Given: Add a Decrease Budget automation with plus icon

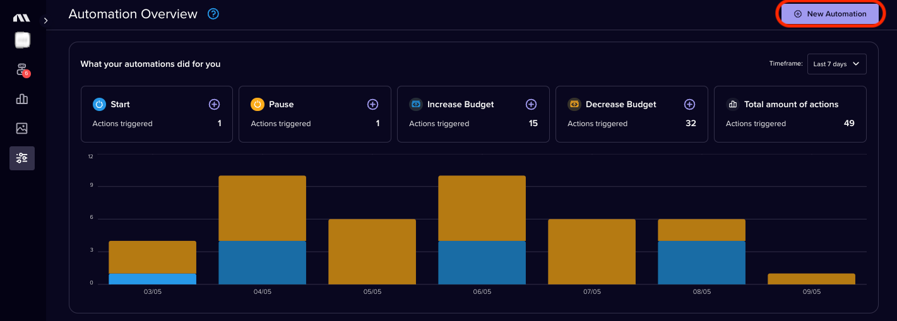Looking at the screenshot, I should click(689, 104).
